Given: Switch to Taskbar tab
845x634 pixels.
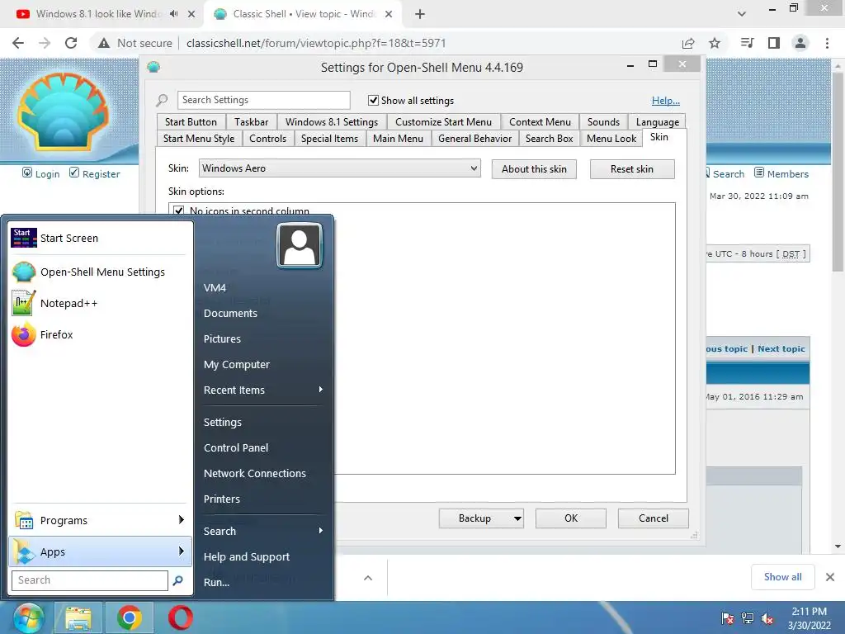Looking at the screenshot, I should [251, 122].
